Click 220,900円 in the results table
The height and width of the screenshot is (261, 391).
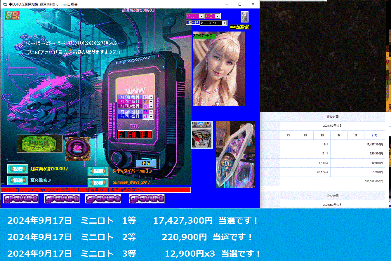(x=358, y=153)
